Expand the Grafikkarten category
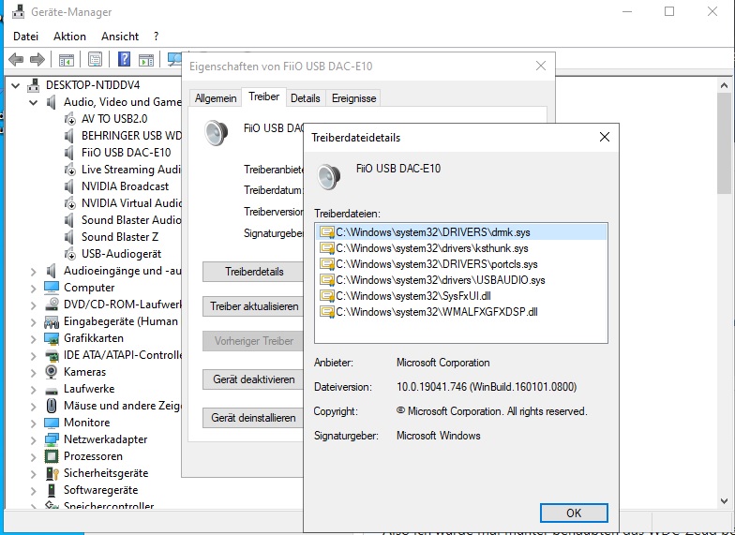Viewport: 735px width, 535px height. click(34, 339)
